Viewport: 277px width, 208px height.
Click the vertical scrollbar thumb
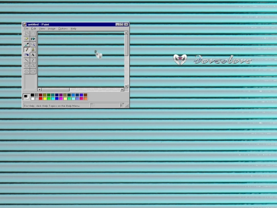126,45
